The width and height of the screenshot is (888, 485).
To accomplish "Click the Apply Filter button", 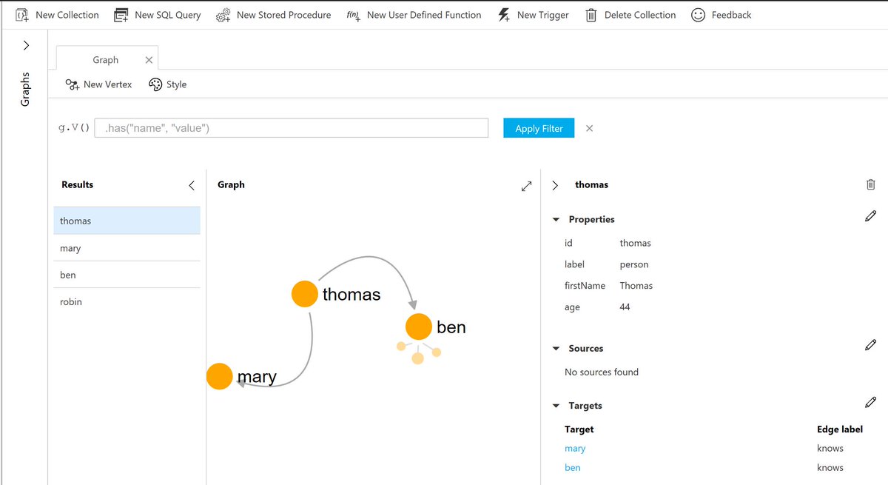I will point(539,128).
